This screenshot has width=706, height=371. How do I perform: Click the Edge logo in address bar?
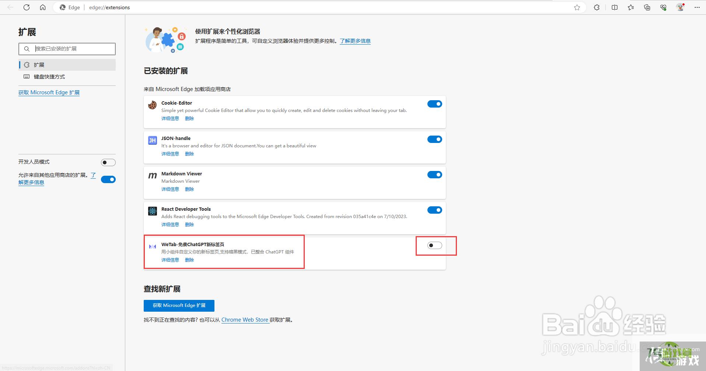point(63,7)
